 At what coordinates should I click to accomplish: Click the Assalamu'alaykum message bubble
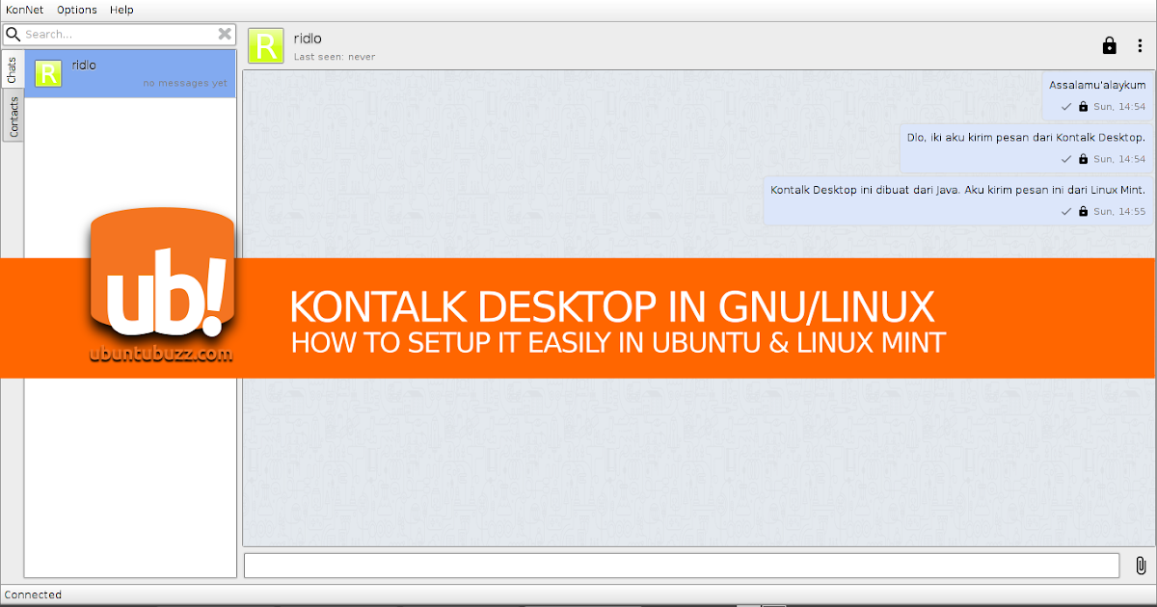(x=1097, y=94)
